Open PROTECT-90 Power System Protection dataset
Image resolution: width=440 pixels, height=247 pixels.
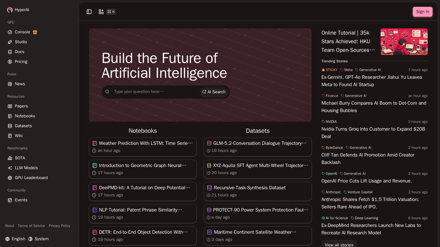[x=257, y=214]
